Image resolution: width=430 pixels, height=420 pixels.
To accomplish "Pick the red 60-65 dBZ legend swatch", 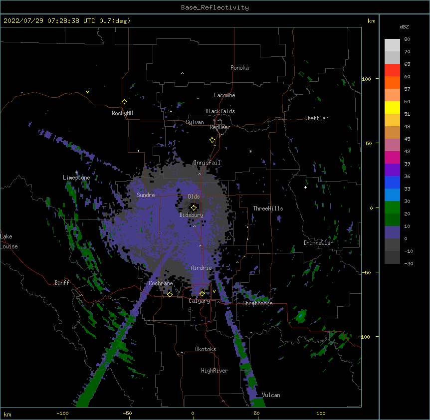I will click(x=392, y=70).
